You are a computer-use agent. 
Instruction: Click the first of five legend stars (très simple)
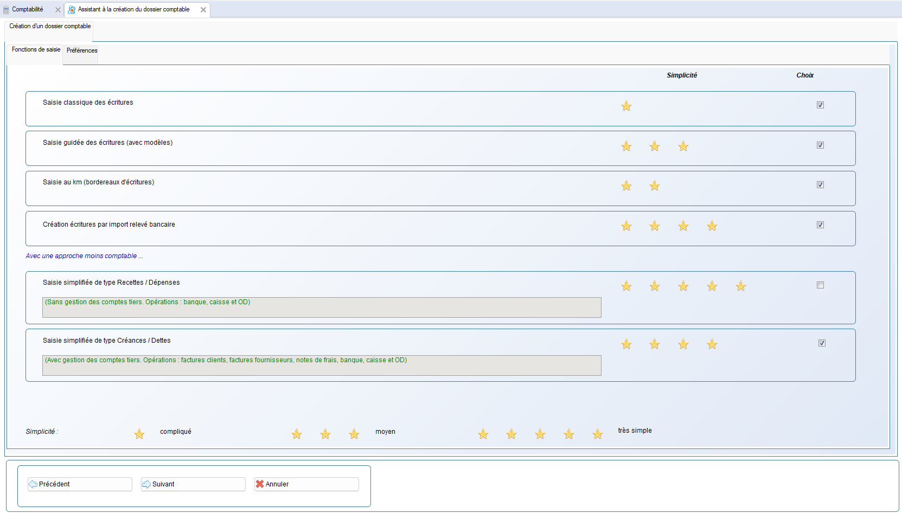483,434
